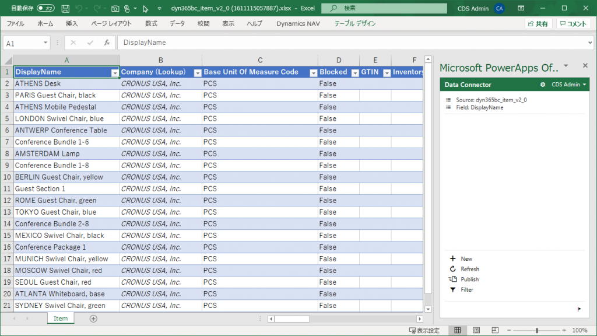The height and width of the screenshot is (336, 597).
Task: Open the Blocked column filter dropdown
Action: pyautogui.click(x=355, y=72)
